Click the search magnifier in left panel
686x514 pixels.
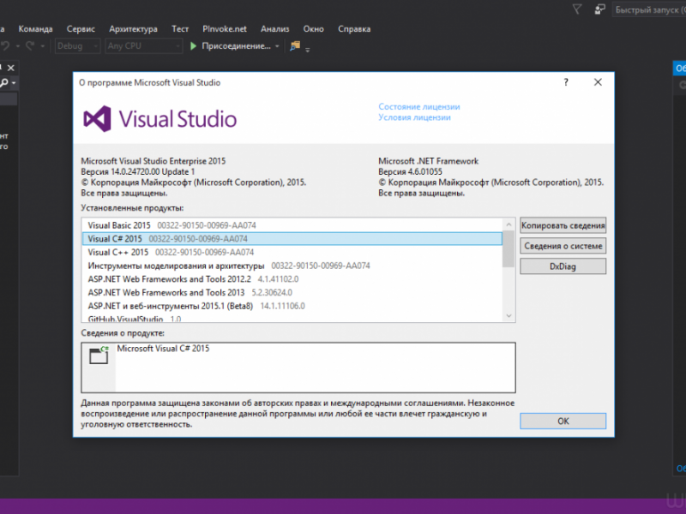click(4, 82)
